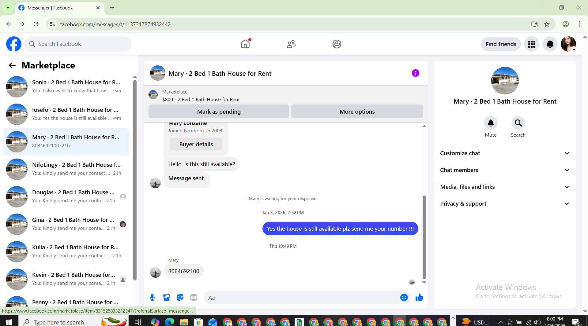Screen dimensions: 588x326
Task: Record a voice clip with microphone icon
Action: 152,298
